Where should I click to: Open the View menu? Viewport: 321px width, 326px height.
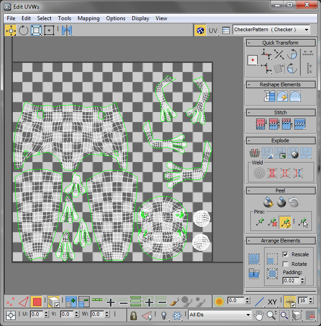[x=161, y=18]
